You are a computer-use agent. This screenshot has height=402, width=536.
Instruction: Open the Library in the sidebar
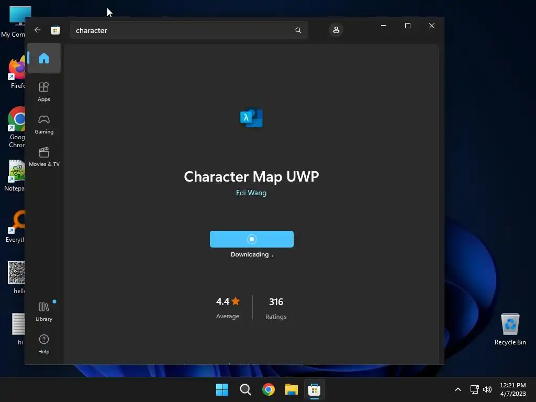pyautogui.click(x=44, y=311)
